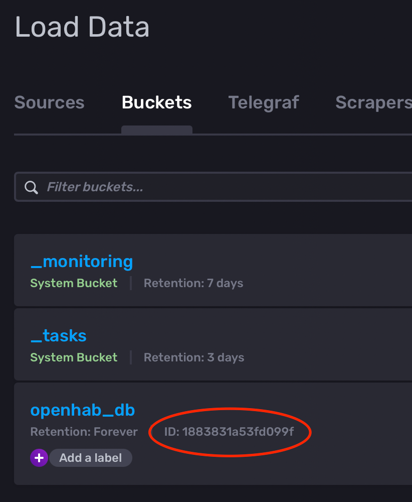Click the Retention: 7 days text
Image resolution: width=412 pixels, height=502 pixels.
193,283
